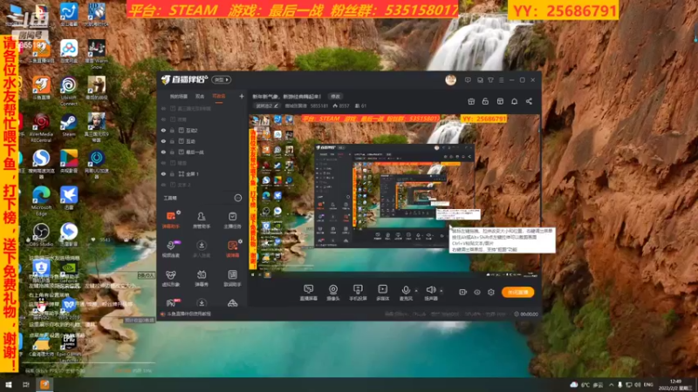
Task: Open the settings gear beside the start-stream button
Action: point(491,292)
